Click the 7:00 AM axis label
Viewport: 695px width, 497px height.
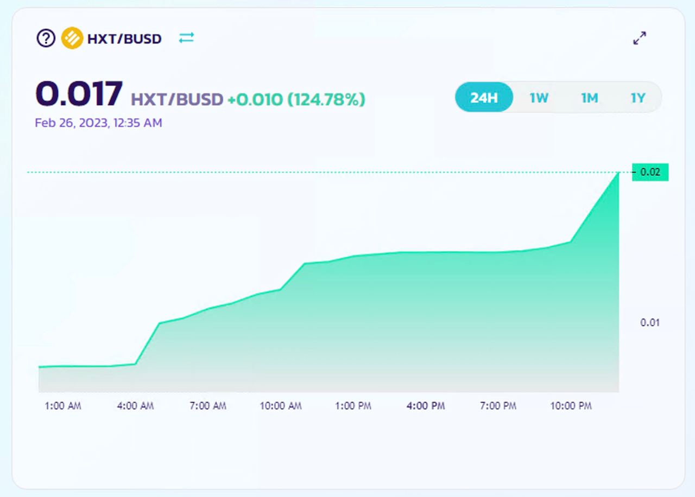pos(208,406)
